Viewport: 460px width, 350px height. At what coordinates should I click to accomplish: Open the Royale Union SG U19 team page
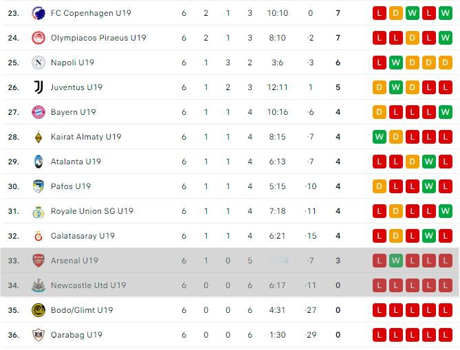pyautogui.click(x=92, y=211)
